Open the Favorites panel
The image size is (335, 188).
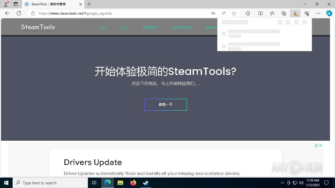coord(272,13)
